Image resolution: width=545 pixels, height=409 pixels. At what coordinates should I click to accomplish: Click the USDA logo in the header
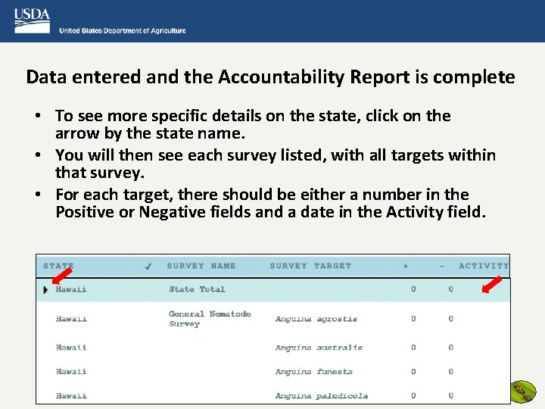click(32, 21)
